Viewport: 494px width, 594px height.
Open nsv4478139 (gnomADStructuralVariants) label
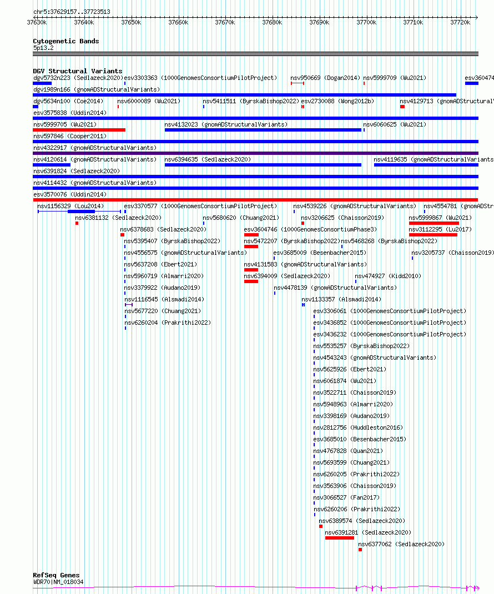pos(335,288)
